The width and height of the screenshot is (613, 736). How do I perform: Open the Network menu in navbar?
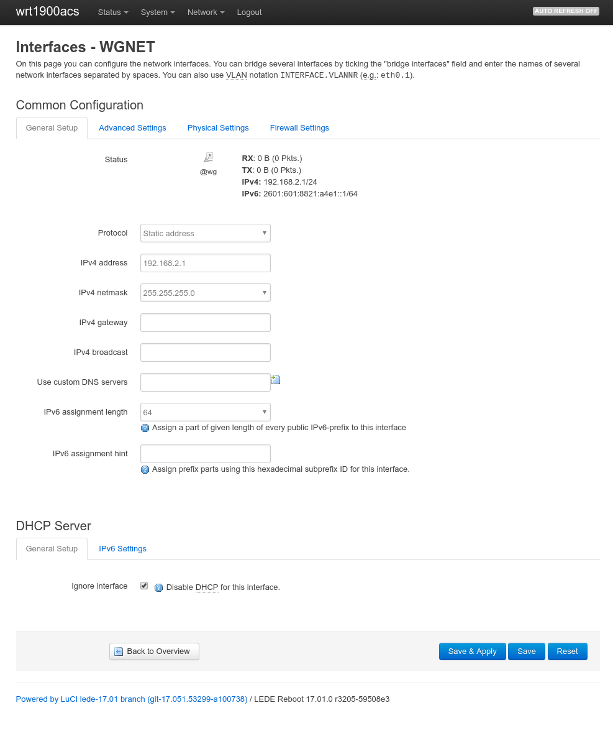pyautogui.click(x=206, y=12)
